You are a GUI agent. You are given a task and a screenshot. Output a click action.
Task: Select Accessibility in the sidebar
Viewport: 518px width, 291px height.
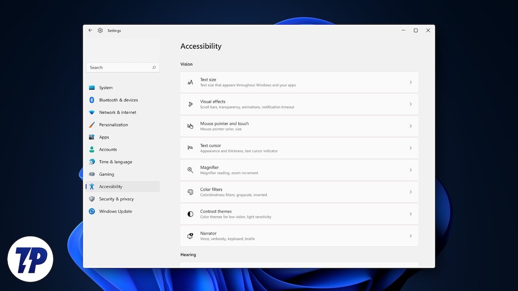tap(111, 186)
